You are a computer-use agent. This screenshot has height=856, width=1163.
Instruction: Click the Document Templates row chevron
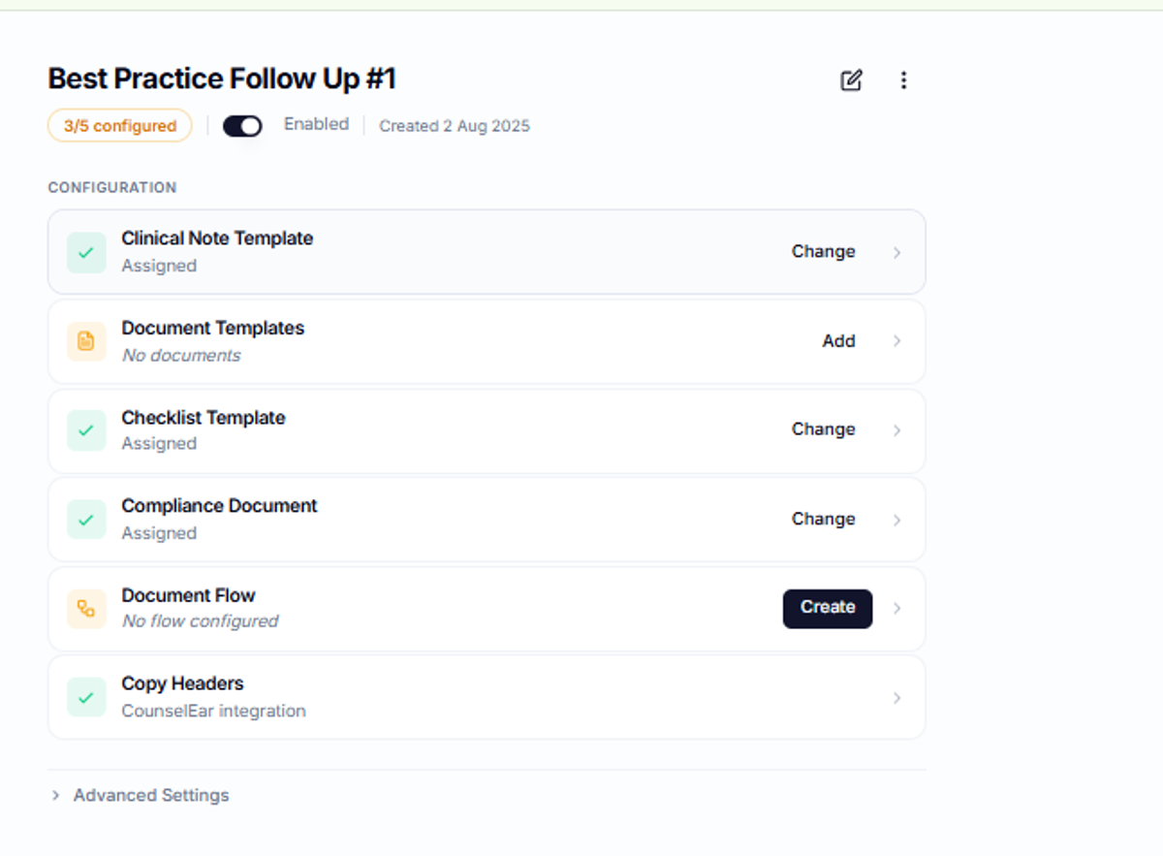click(896, 341)
